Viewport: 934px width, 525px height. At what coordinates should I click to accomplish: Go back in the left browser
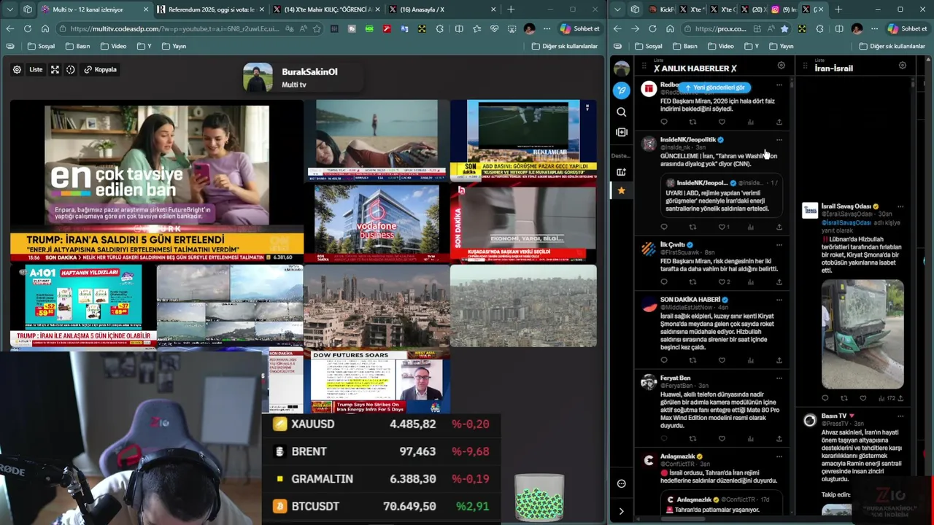(x=10, y=28)
